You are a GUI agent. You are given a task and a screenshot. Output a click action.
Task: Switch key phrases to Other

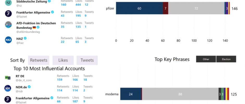[x=206, y=59]
